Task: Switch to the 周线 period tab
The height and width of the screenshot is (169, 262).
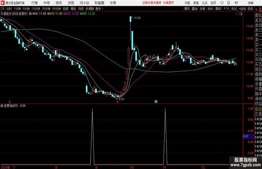Action: [73, 9]
